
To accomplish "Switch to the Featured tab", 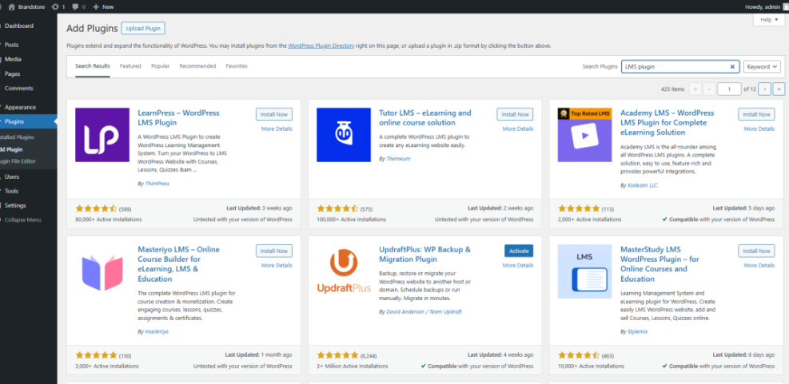I will pos(130,65).
